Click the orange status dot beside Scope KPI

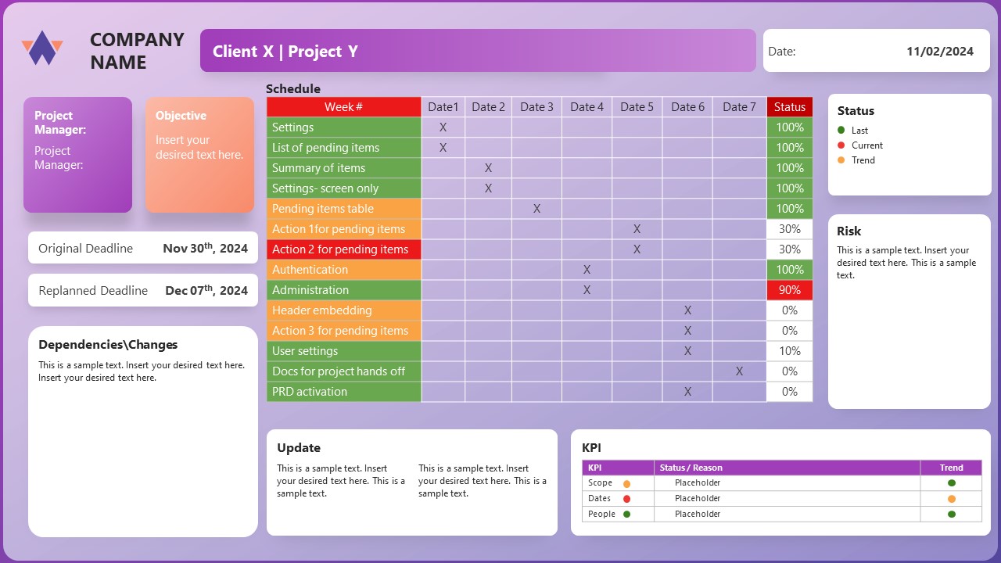click(626, 482)
